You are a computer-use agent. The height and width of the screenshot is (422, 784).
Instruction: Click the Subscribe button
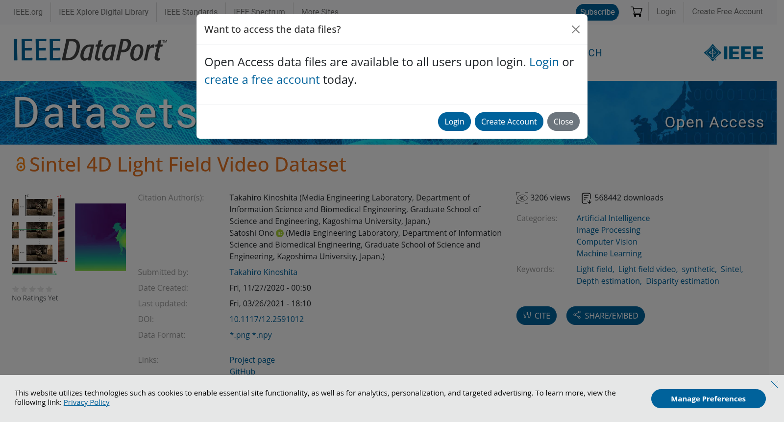(x=597, y=12)
